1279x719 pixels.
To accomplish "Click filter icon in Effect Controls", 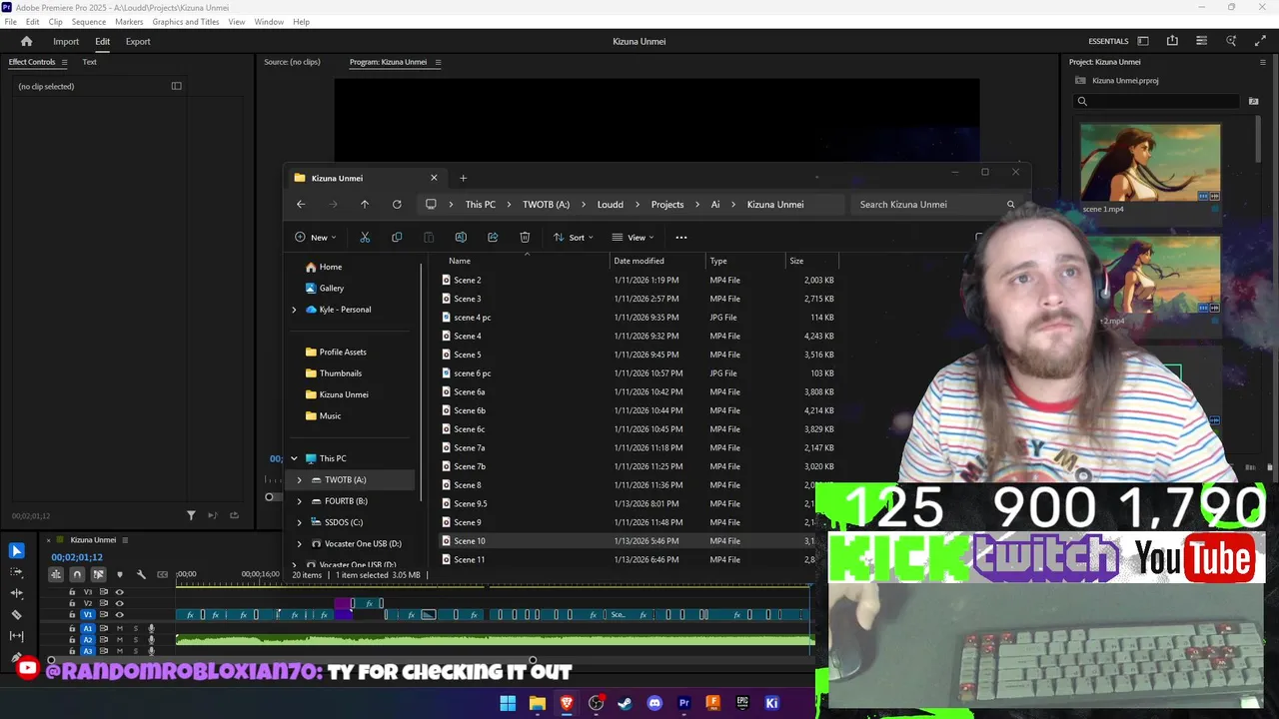I will pos(191,515).
